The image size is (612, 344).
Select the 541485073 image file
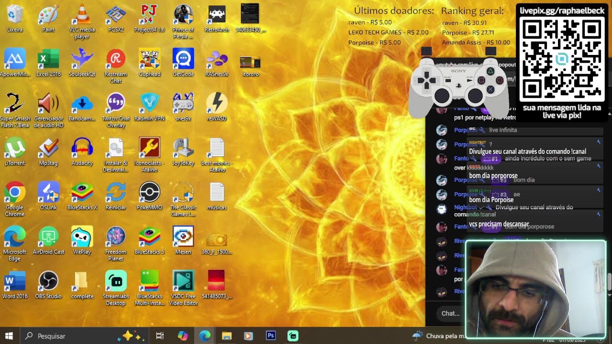point(217,285)
